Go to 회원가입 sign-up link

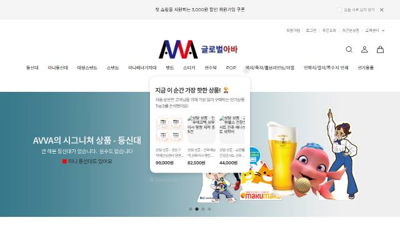293,31
